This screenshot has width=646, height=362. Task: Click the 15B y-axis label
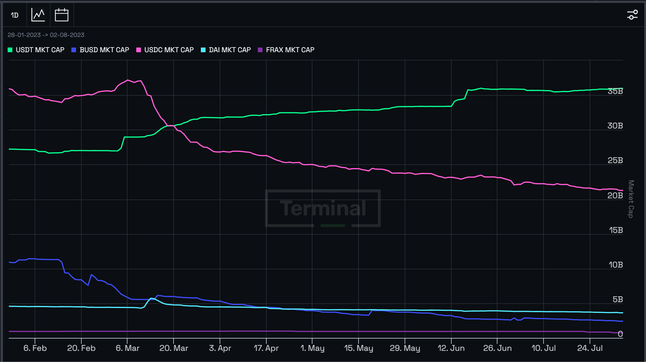pyautogui.click(x=616, y=230)
